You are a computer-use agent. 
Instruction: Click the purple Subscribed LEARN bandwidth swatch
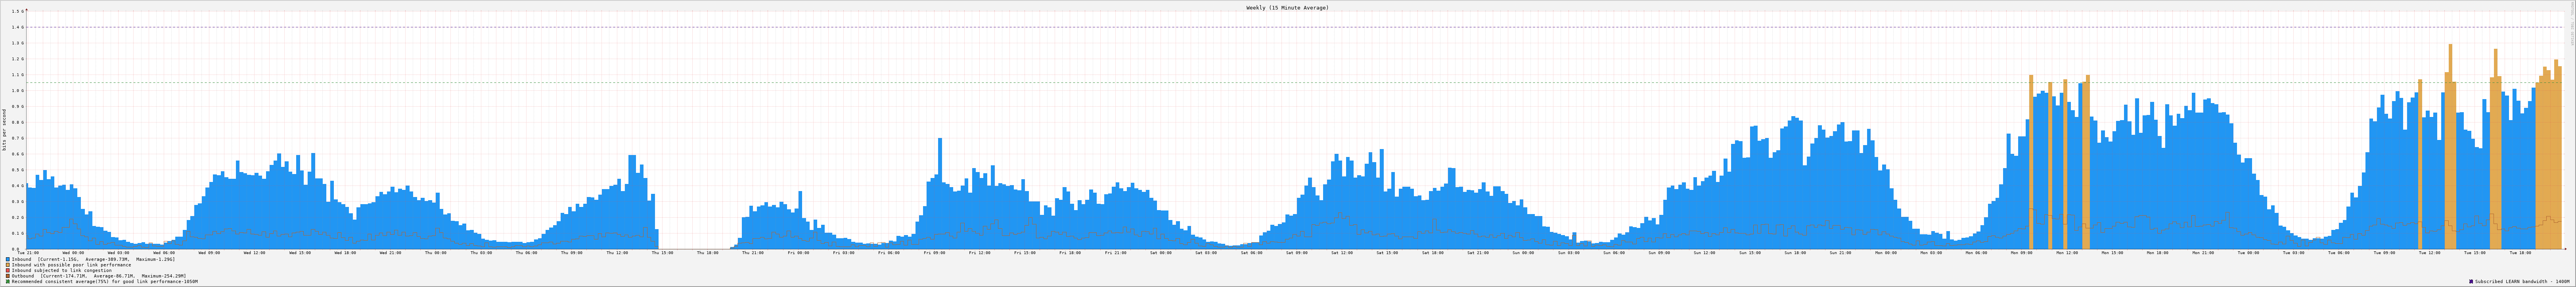point(2471,282)
